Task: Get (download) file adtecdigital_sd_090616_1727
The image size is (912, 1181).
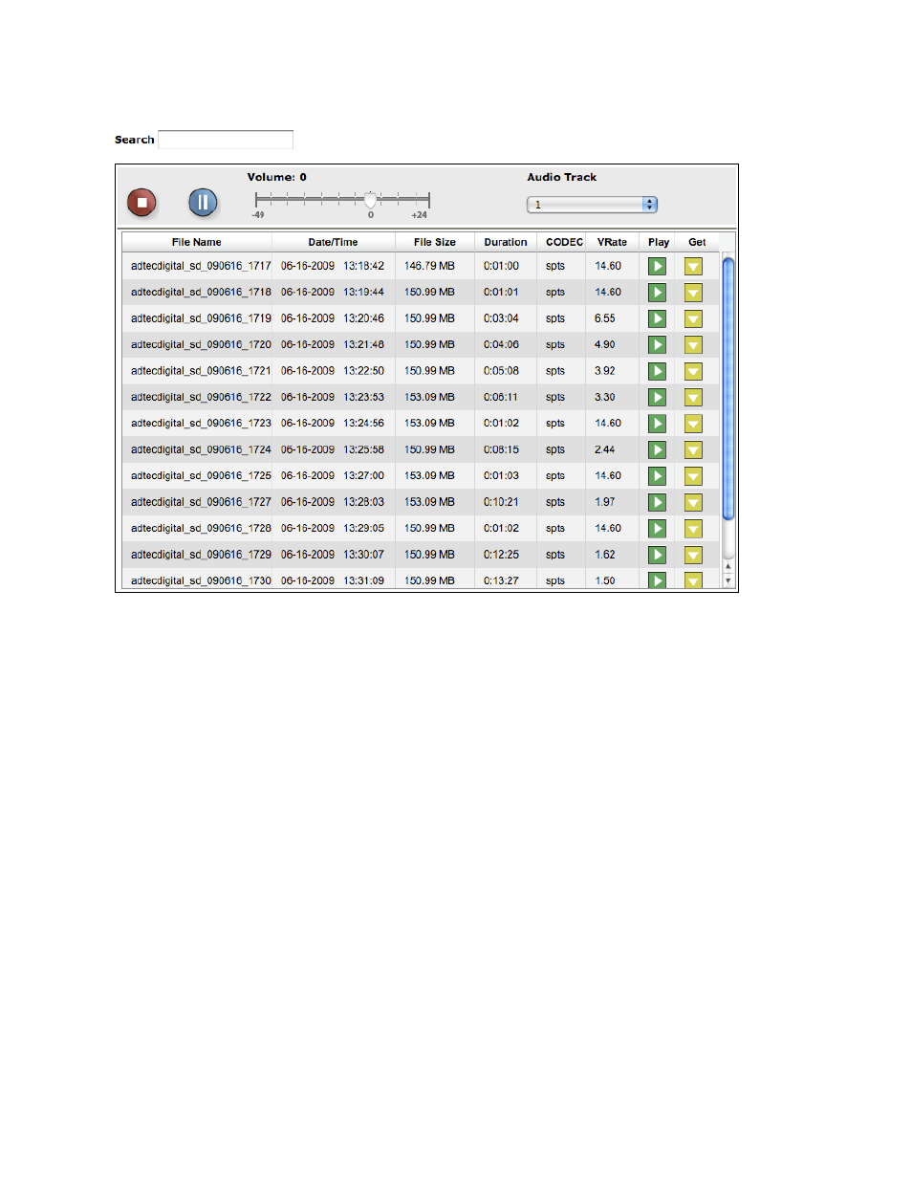Action: (x=694, y=503)
